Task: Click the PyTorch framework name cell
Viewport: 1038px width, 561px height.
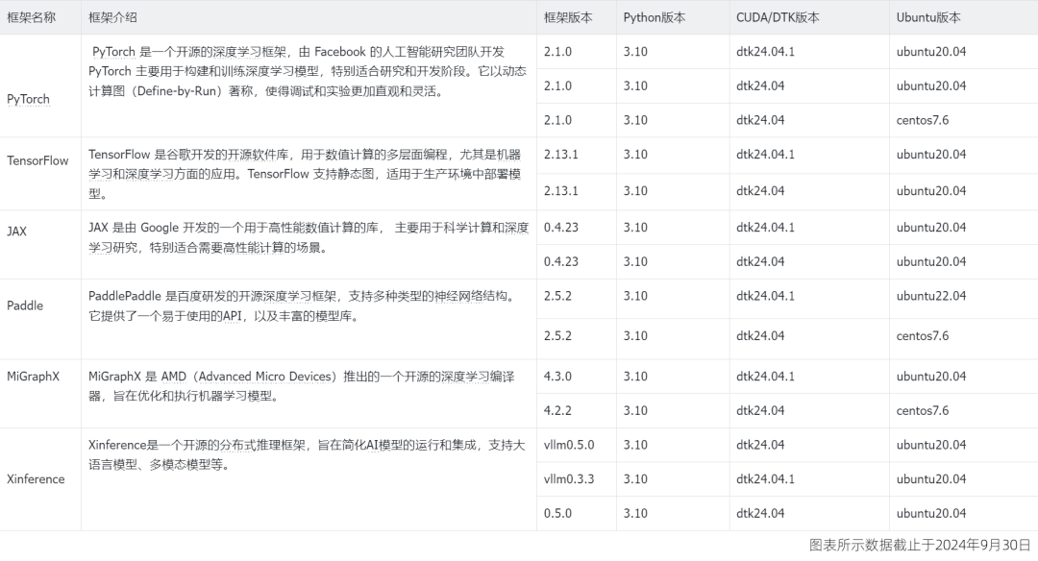Action: click(x=28, y=99)
